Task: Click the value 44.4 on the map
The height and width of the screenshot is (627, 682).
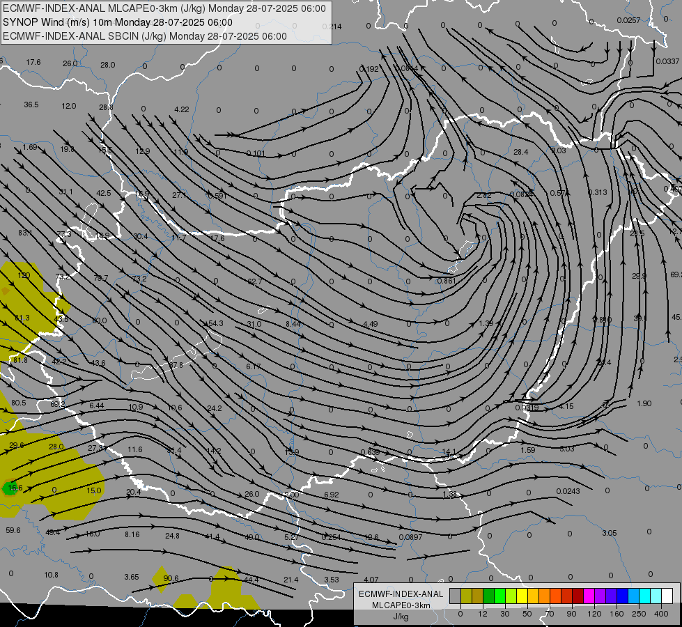Action: (x=251, y=580)
